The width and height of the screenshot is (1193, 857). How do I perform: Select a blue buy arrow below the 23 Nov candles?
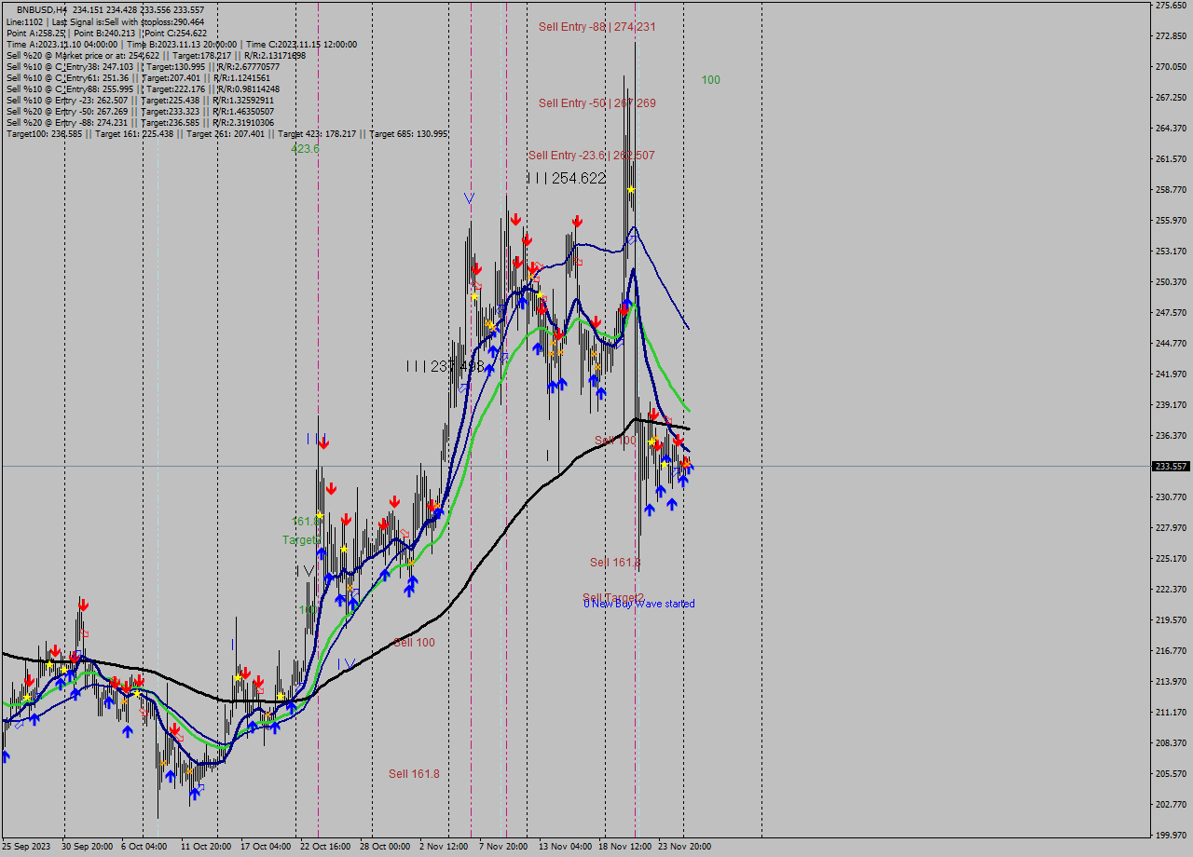click(x=683, y=482)
